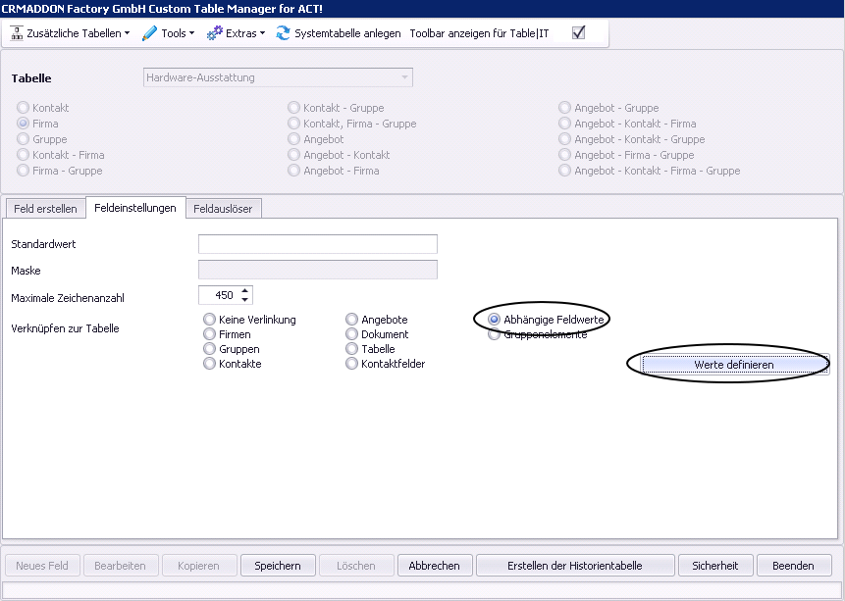
Task: Click the Tools pencil icon
Action: point(149,33)
